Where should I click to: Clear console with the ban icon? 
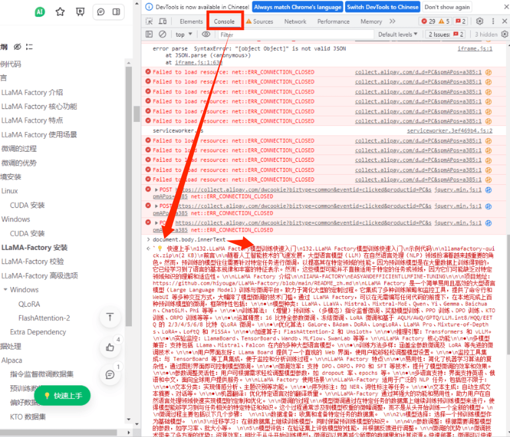point(162,34)
